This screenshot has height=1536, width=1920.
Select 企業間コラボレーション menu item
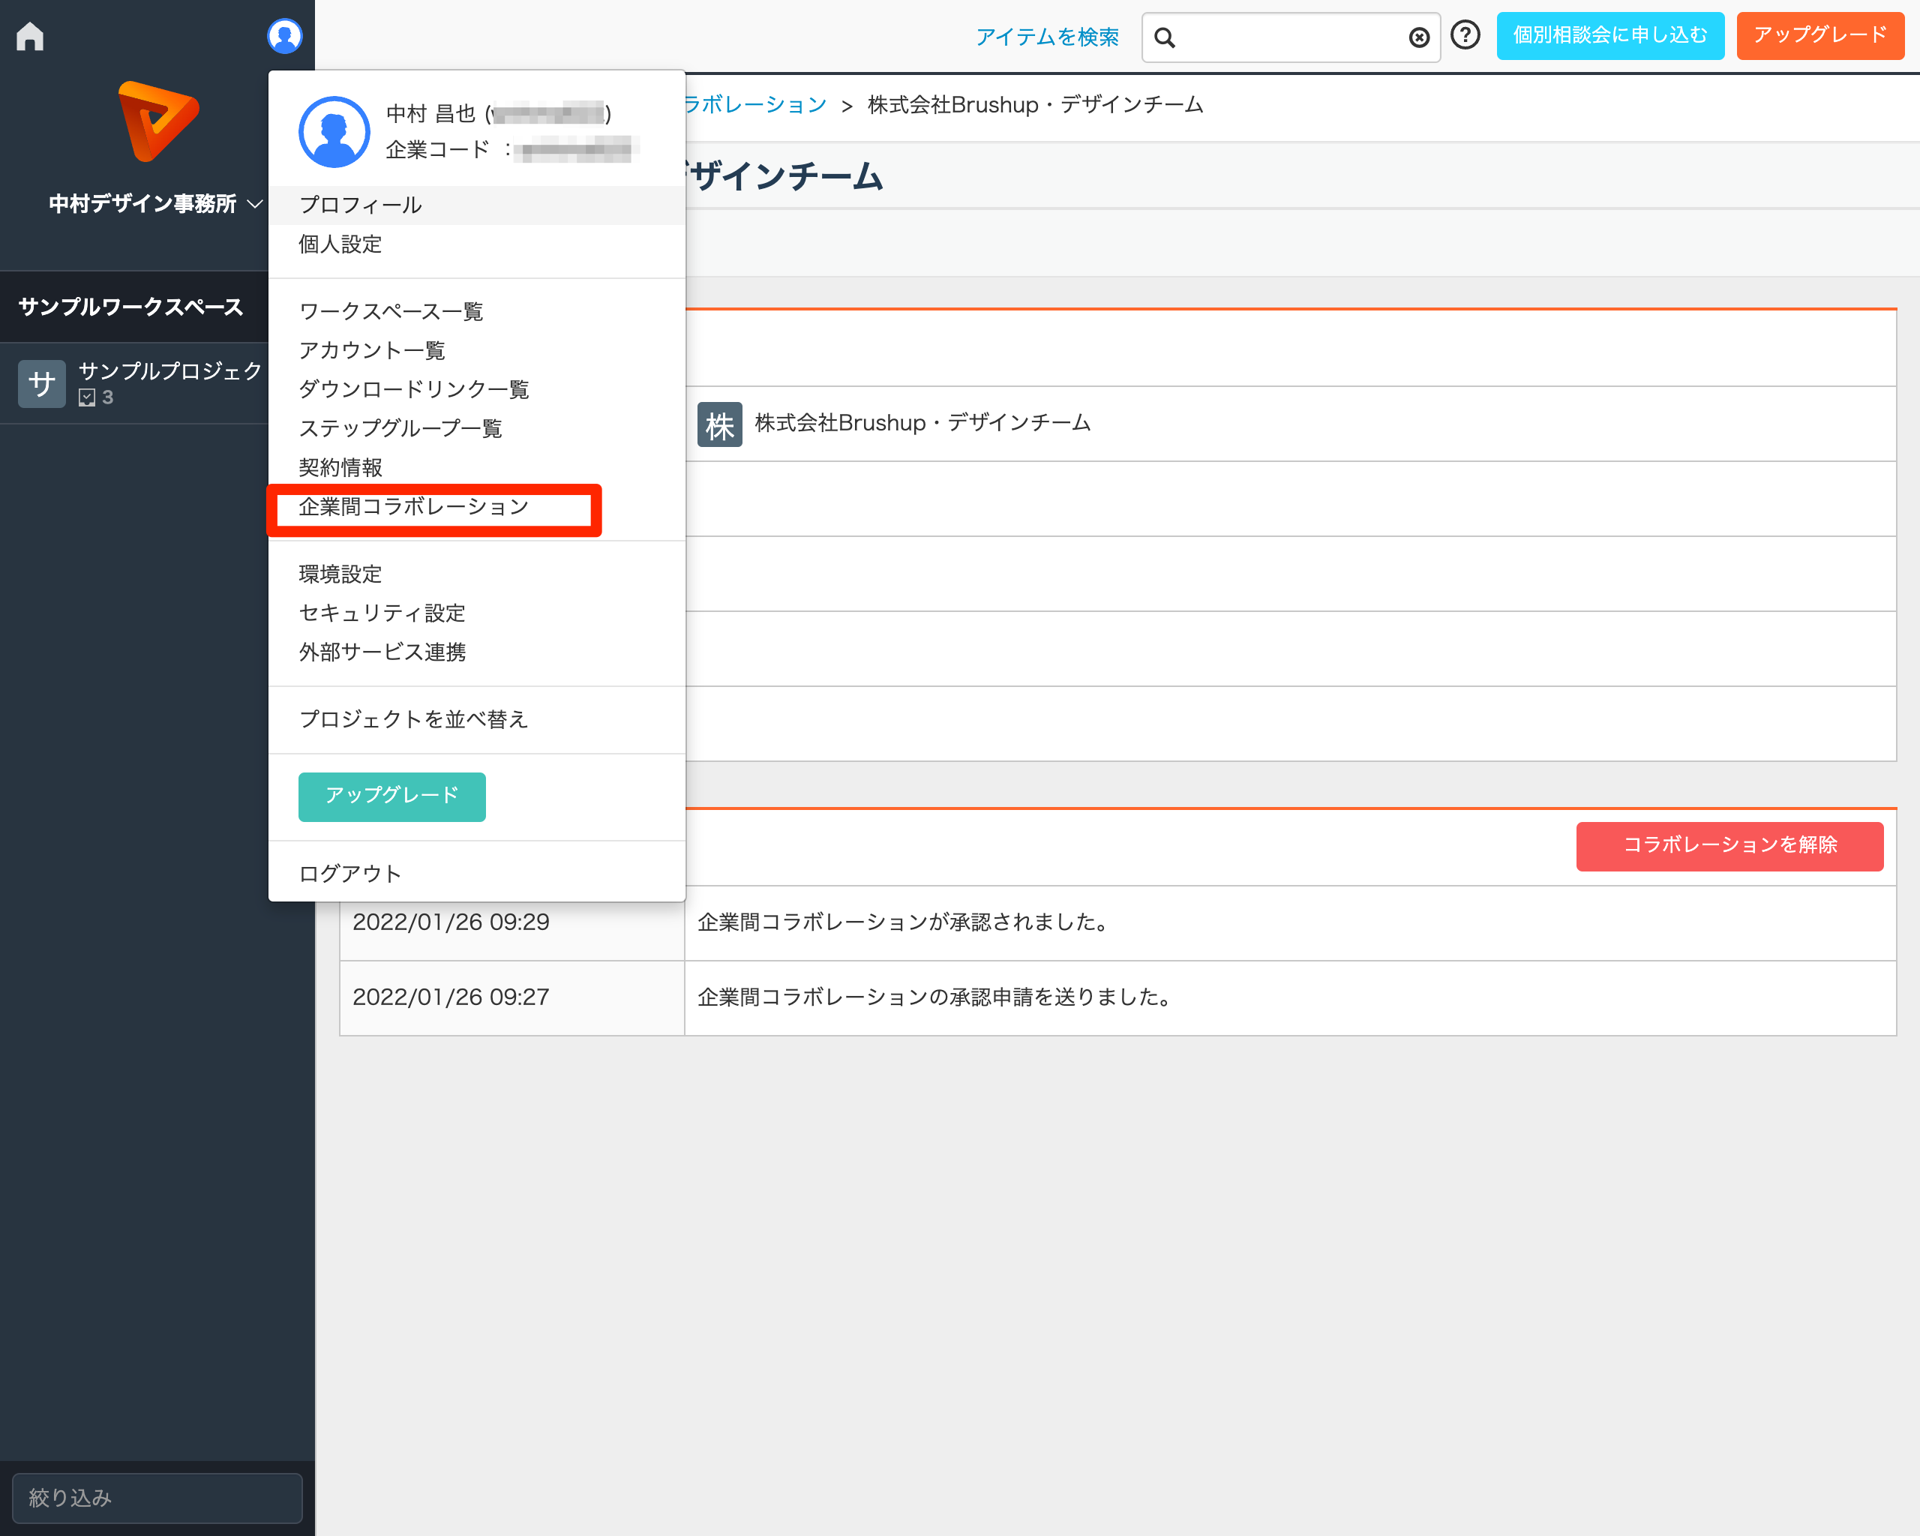[x=414, y=507]
